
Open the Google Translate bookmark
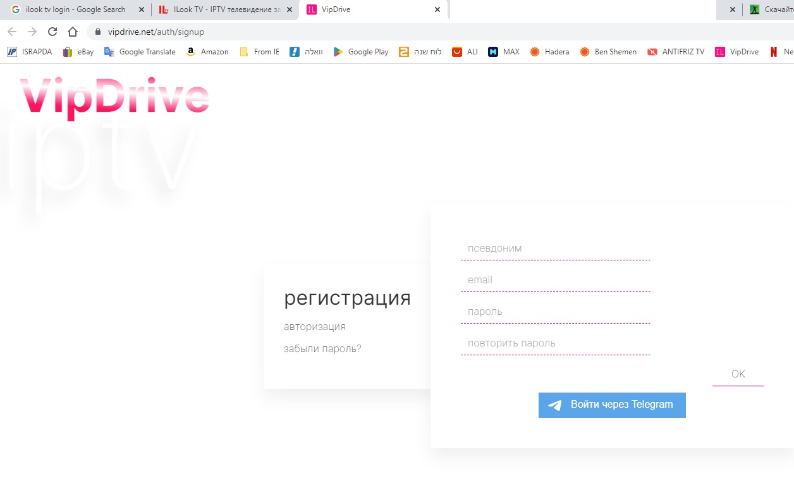tap(140, 52)
